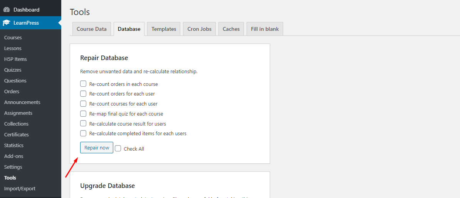This screenshot has height=198, width=460.
Task: Click the Dashboard gauge icon
Action: tap(7, 10)
